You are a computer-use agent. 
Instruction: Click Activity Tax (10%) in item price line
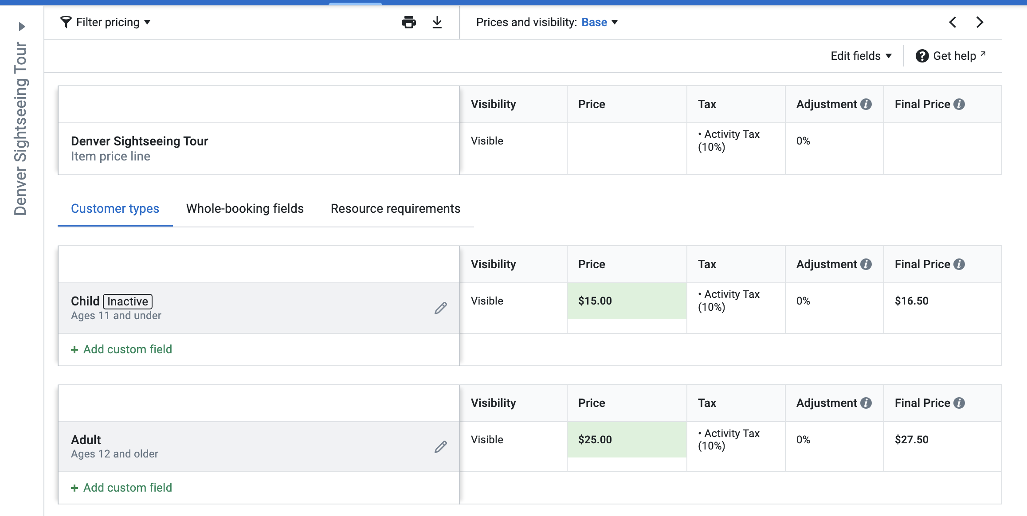click(729, 141)
